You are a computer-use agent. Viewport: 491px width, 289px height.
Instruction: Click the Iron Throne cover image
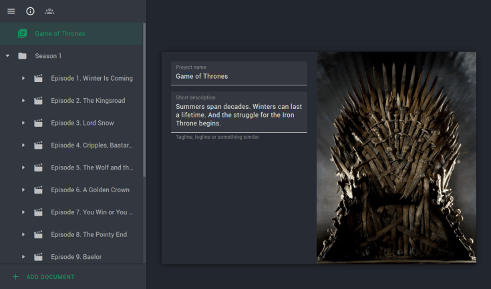pos(396,157)
